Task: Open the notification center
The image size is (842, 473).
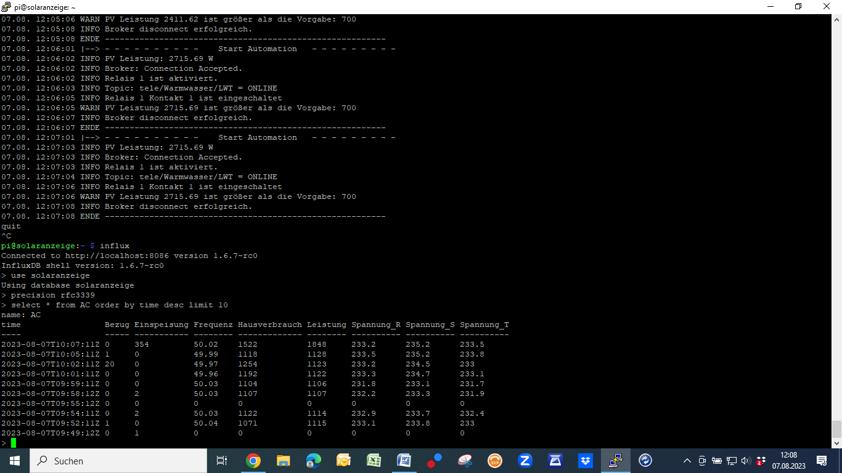Action: point(822,461)
